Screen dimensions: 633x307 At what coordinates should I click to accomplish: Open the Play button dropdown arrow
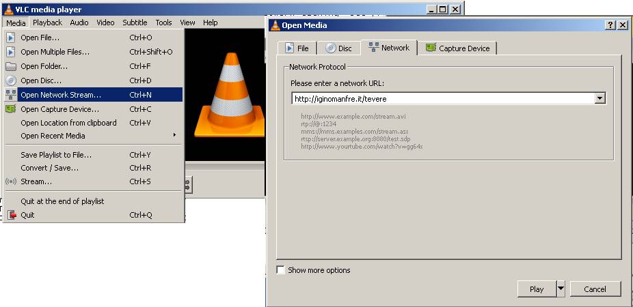[561, 289]
